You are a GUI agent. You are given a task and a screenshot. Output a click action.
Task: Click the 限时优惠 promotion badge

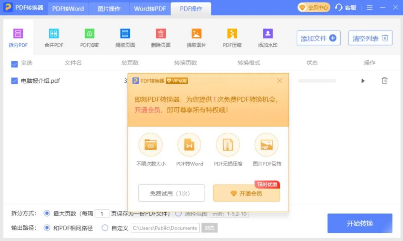[x=267, y=184]
